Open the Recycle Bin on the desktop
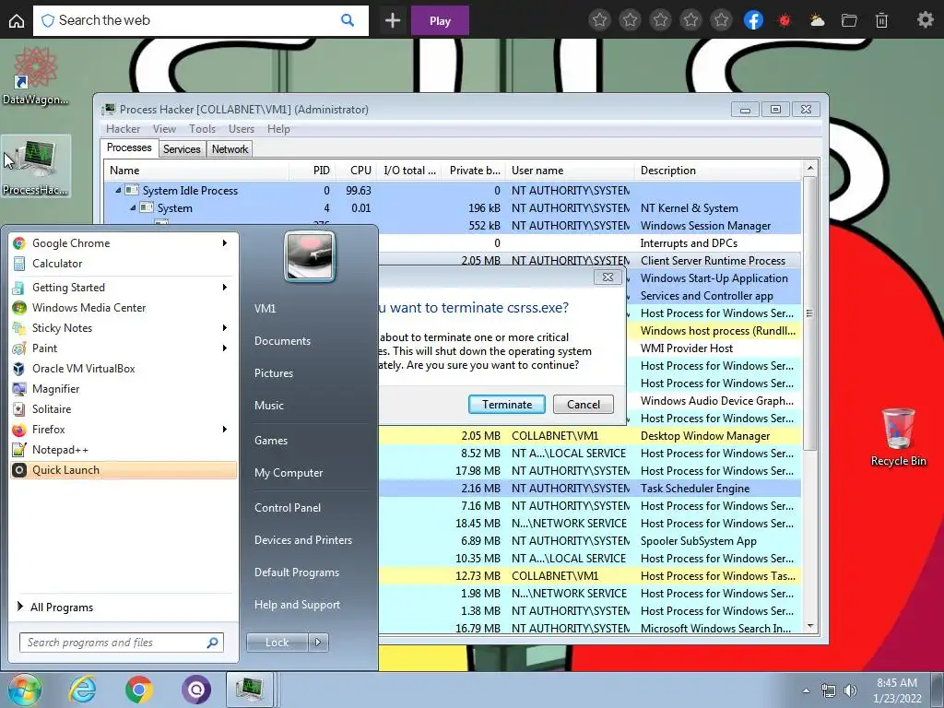Viewport: 944px width, 708px height. pos(898,437)
